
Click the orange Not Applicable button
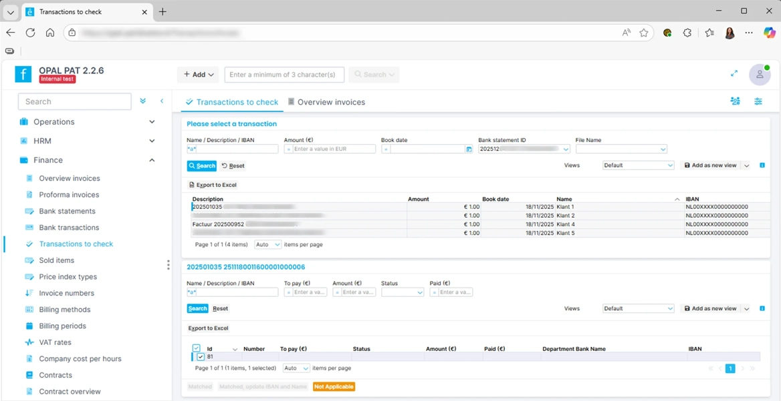point(334,387)
